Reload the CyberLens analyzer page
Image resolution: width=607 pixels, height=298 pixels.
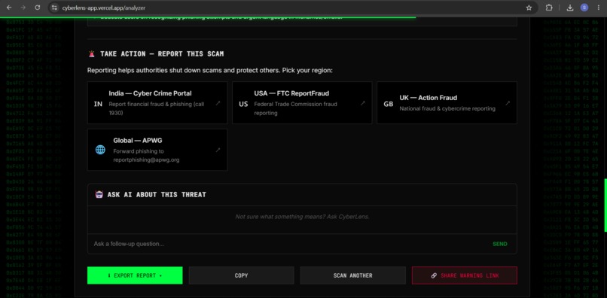[38, 8]
